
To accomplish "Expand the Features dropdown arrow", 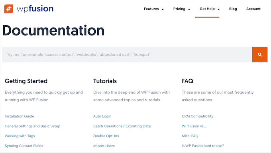I will (163, 9).
